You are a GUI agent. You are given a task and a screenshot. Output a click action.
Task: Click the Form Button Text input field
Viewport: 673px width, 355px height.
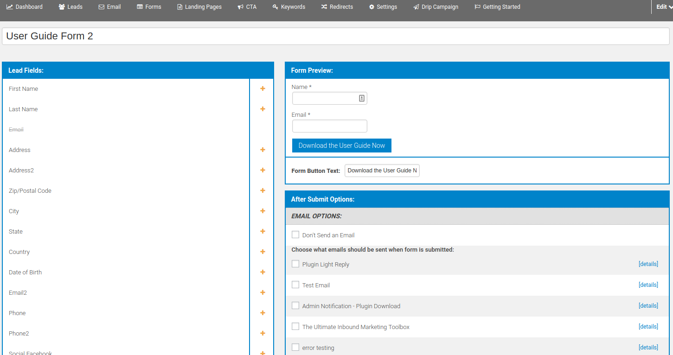(382, 171)
